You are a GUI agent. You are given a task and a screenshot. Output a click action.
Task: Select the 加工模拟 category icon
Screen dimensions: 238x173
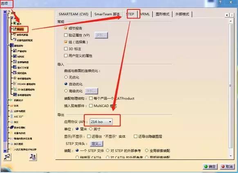click(x=12, y=144)
